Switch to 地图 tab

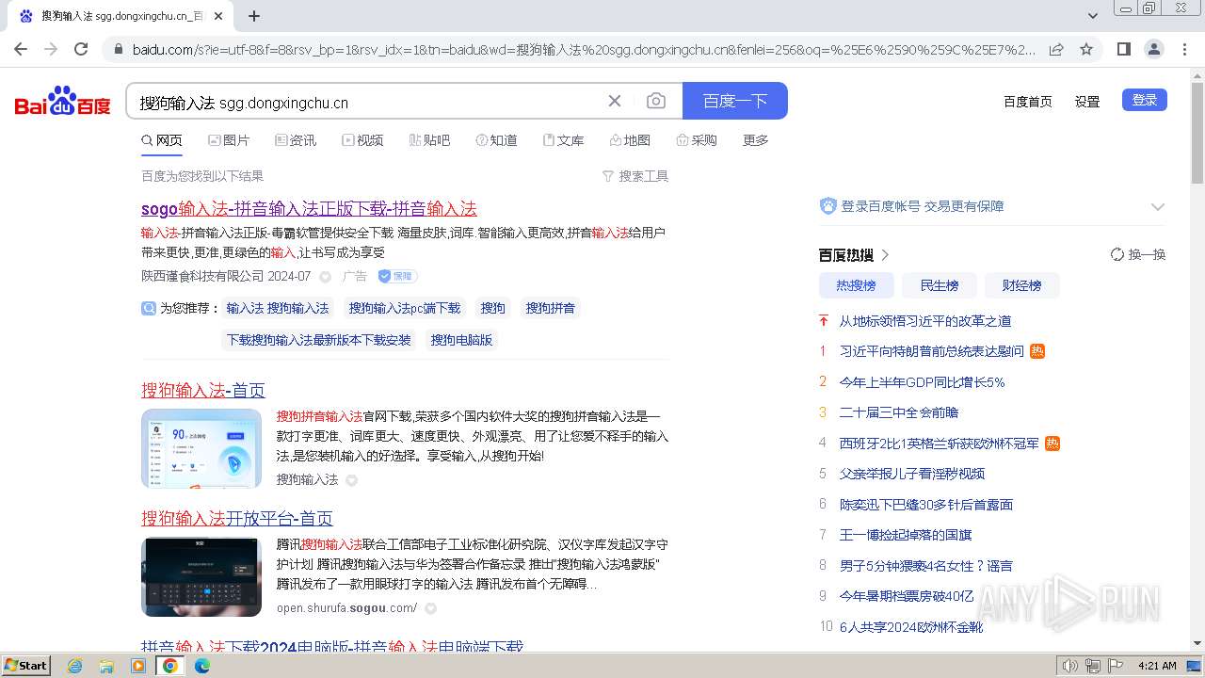[630, 140]
